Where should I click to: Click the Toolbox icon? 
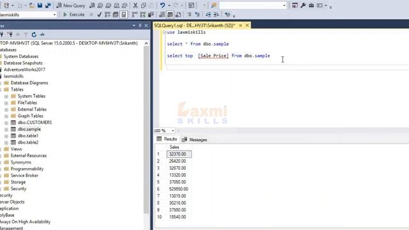click(x=311, y=5)
